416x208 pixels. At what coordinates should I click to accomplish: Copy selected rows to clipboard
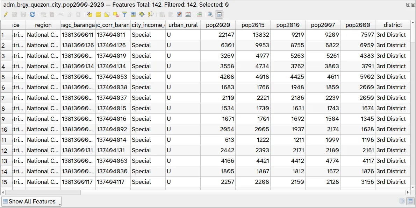pyautogui.click(x=69, y=14)
